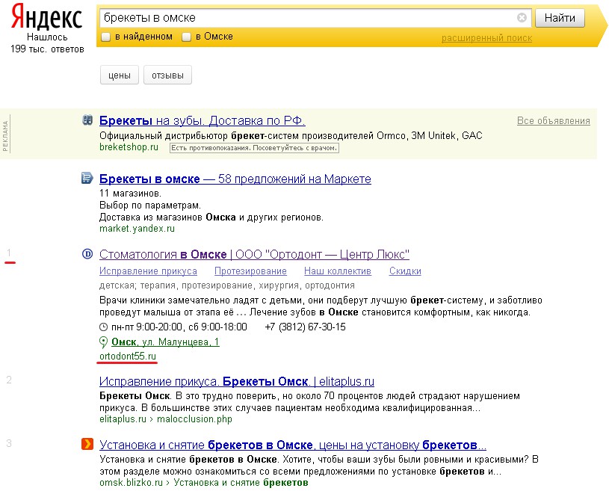This screenshot has height=494, width=609.
Task: Open 'Исправление прикуса. Брекеты Омск | elitaplus.ru' result
Action: pyautogui.click(x=237, y=381)
